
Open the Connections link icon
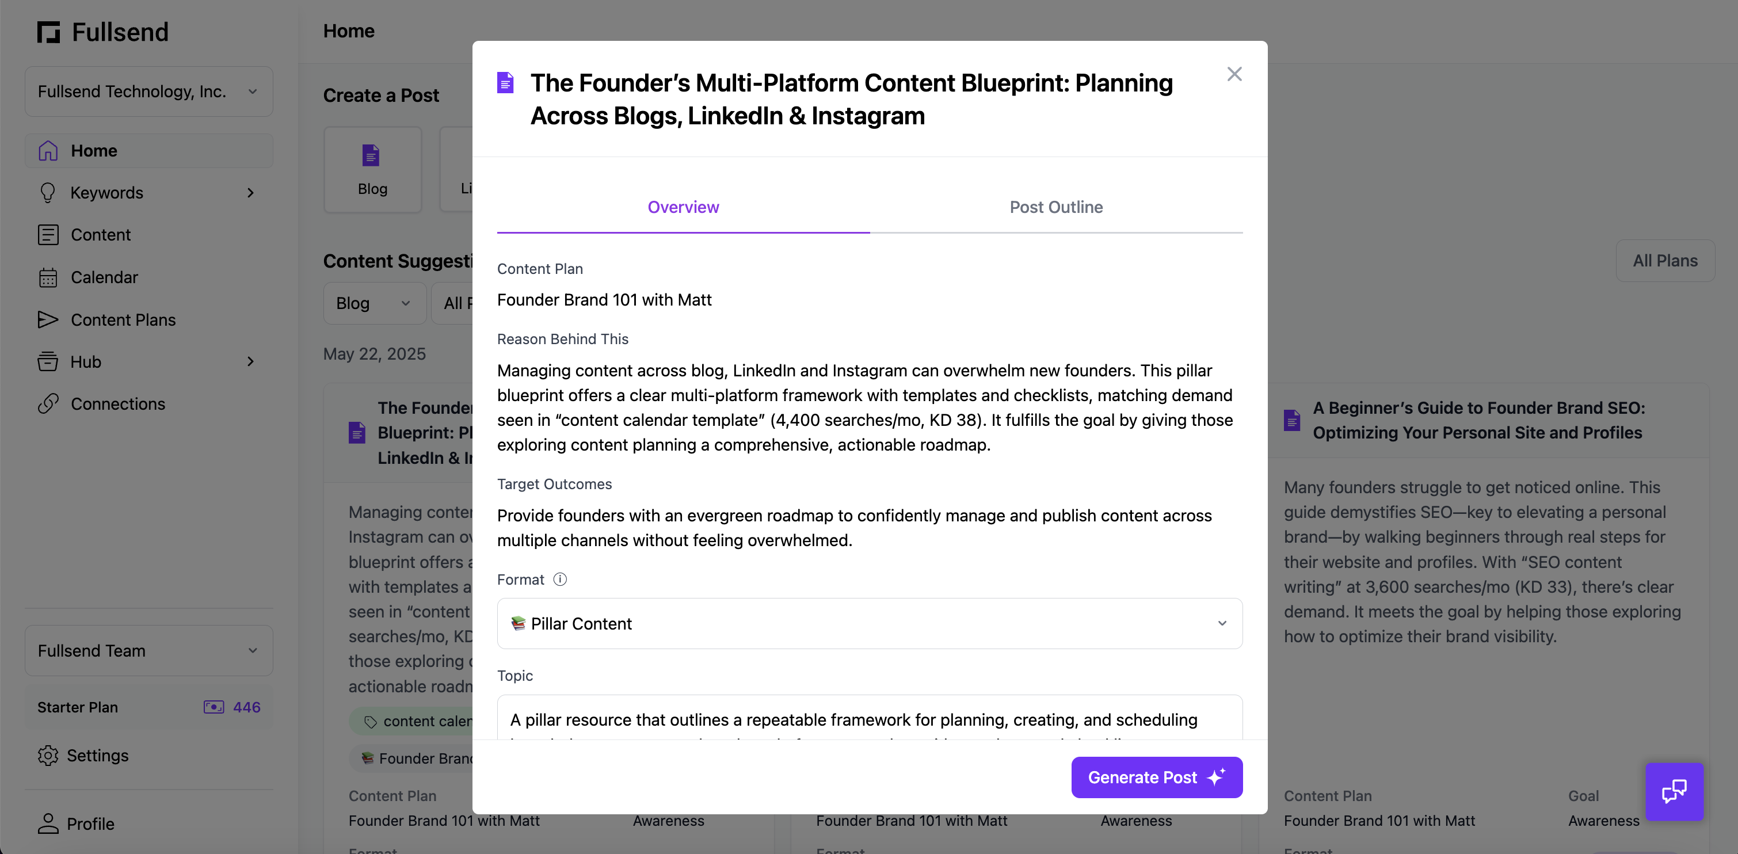point(48,404)
